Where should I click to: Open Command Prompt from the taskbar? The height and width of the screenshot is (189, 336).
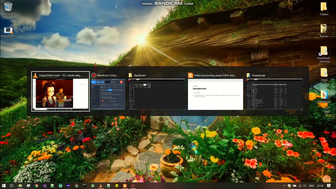85,186
